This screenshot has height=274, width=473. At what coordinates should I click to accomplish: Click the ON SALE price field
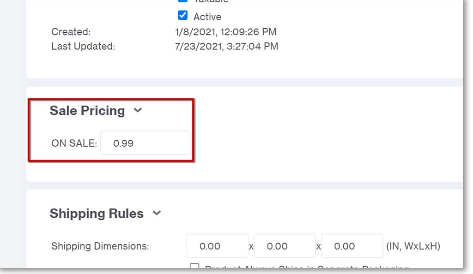145,143
